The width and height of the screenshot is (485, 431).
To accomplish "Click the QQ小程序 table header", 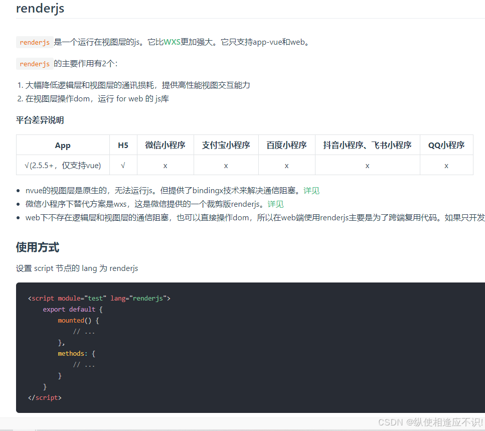I will pyautogui.click(x=446, y=145).
